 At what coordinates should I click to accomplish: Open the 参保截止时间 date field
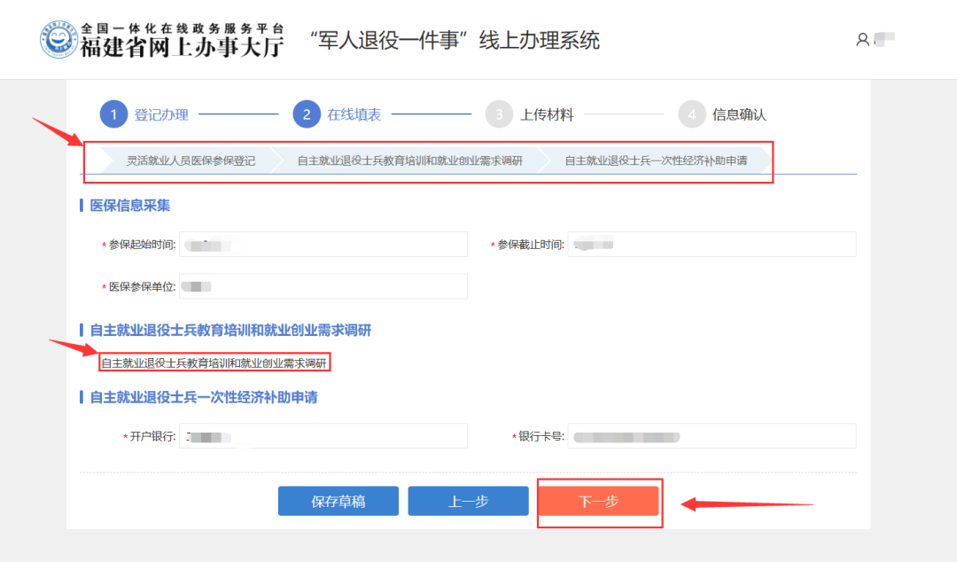pyautogui.click(x=712, y=245)
